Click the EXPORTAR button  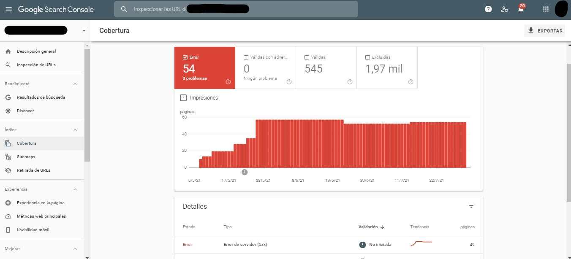click(545, 31)
